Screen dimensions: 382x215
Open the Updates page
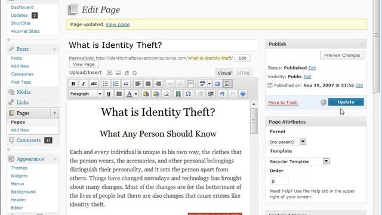click(19, 15)
